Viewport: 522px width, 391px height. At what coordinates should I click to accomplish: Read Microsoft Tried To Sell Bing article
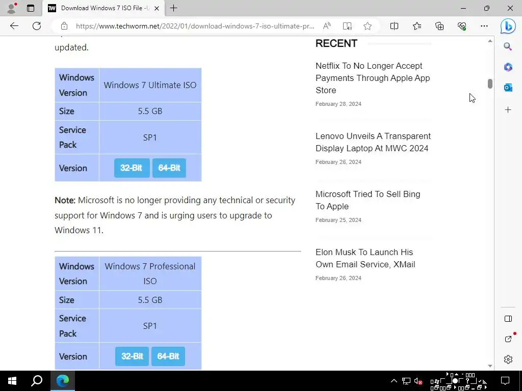(368, 200)
